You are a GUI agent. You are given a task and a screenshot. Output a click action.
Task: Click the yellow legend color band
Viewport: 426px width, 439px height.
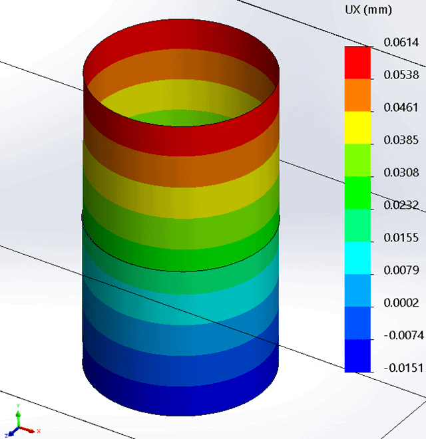click(357, 128)
